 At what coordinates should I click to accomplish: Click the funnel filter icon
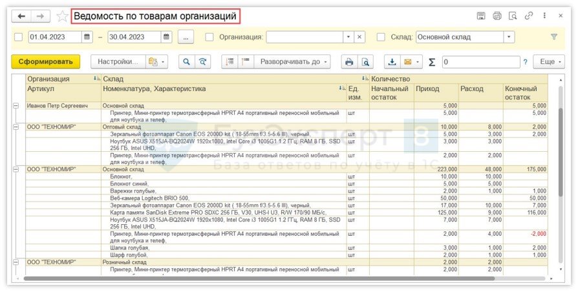click(x=553, y=37)
